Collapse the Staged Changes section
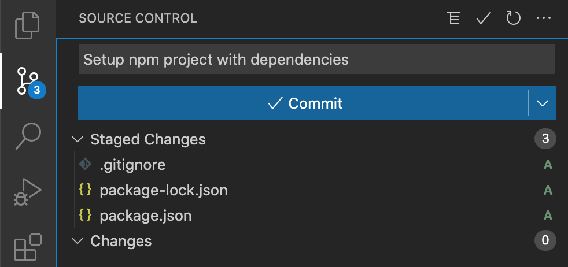The image size is (568, 267). [x=77, y=139]
